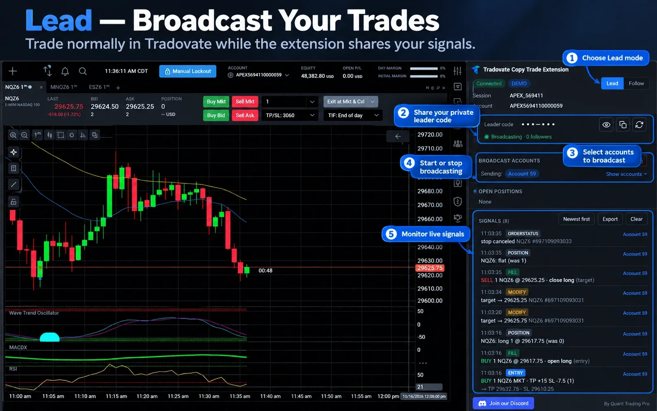This screenshot has height=411, width=657.
Task: Switch extension to Lead mode
Action: pyautogui.click(x=612, y=83)
